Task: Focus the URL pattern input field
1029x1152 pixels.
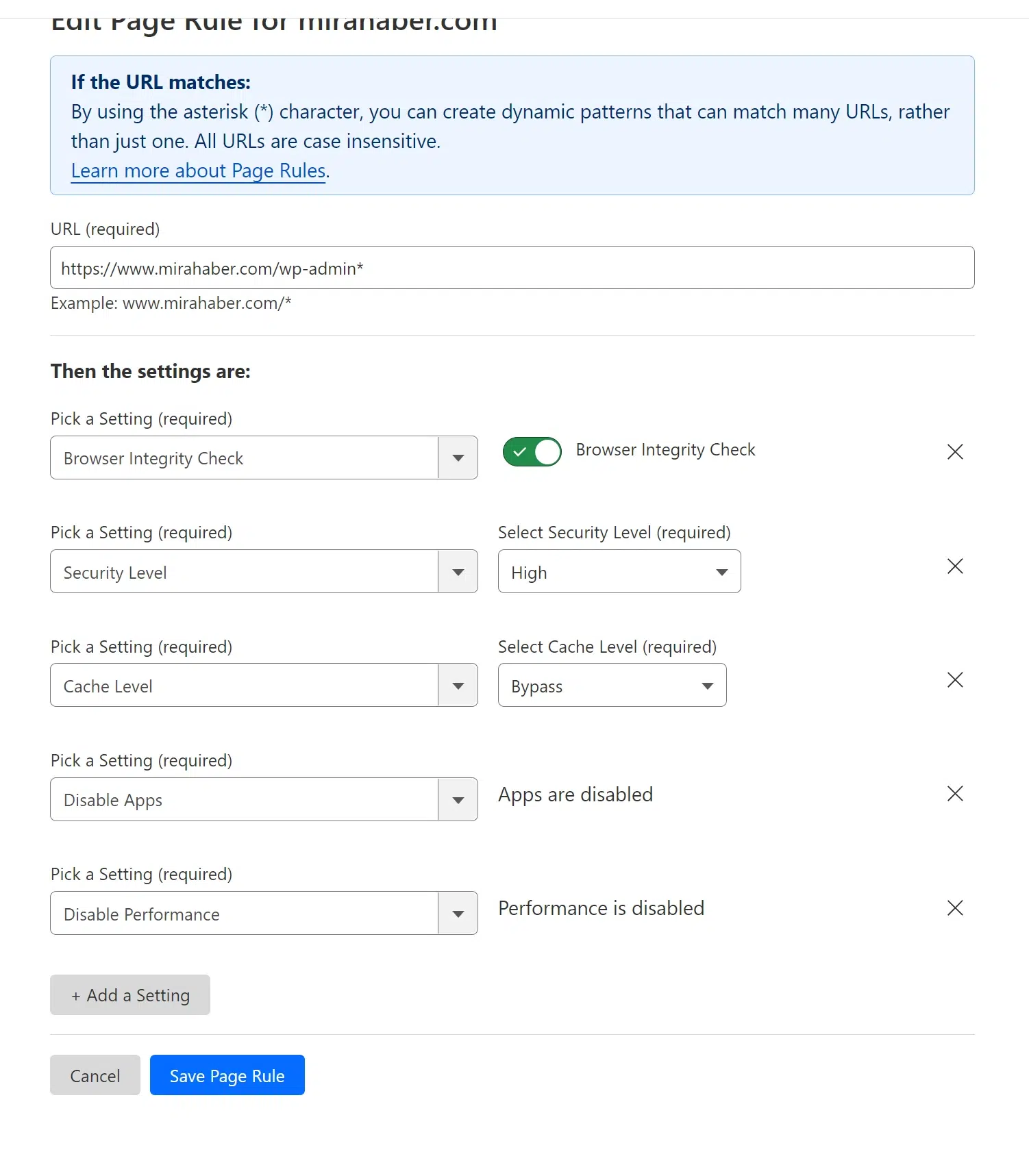Action: point(512,268)
